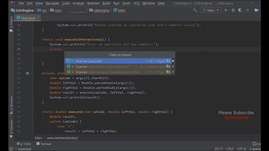
Task: Click src folder in navigation bar
Action: pyautogui.click(x=42, y=10)
